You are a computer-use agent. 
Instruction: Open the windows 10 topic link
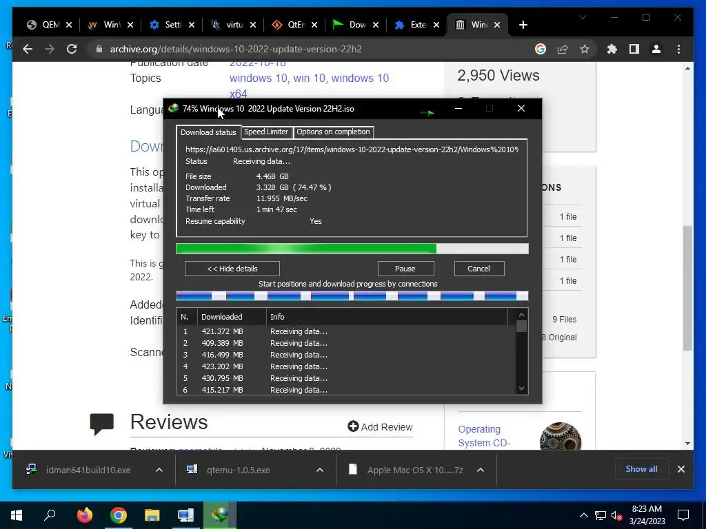pos(258,79)
